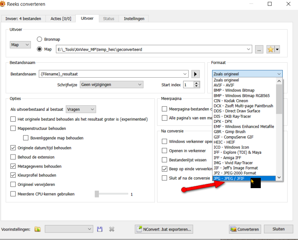The width and height of the screenshot is (298, 240).
Task: Click the CPU cores slider handle
Action: click(x=97, y=194)
